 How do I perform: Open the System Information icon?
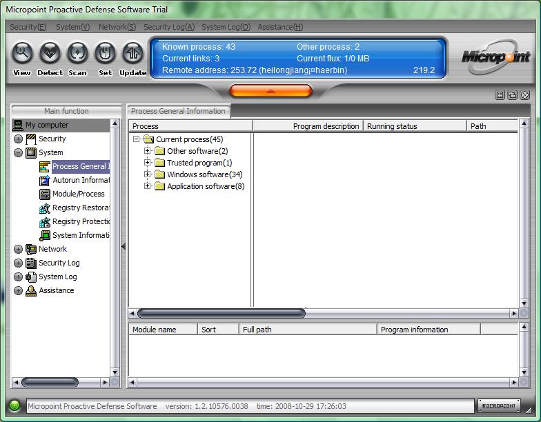(x=44, y=236)
